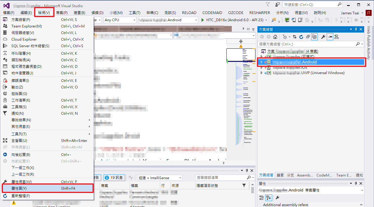Open 組建 + IntelliSense filter dropdown

[160, 178]
